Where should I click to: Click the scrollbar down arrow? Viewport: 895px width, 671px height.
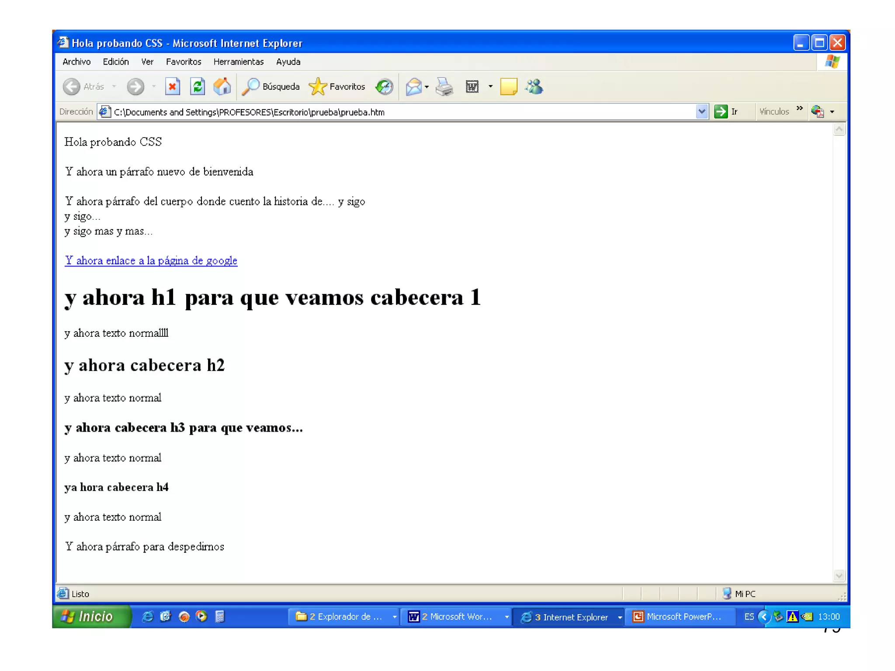(x=839, y=576)
